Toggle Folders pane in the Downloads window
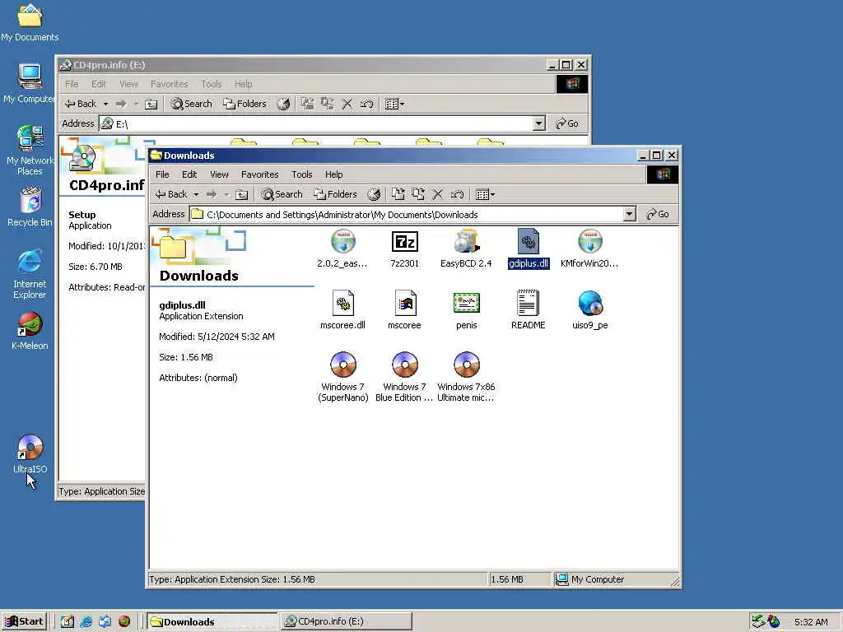The image size is (843, 632). (336, 194)
